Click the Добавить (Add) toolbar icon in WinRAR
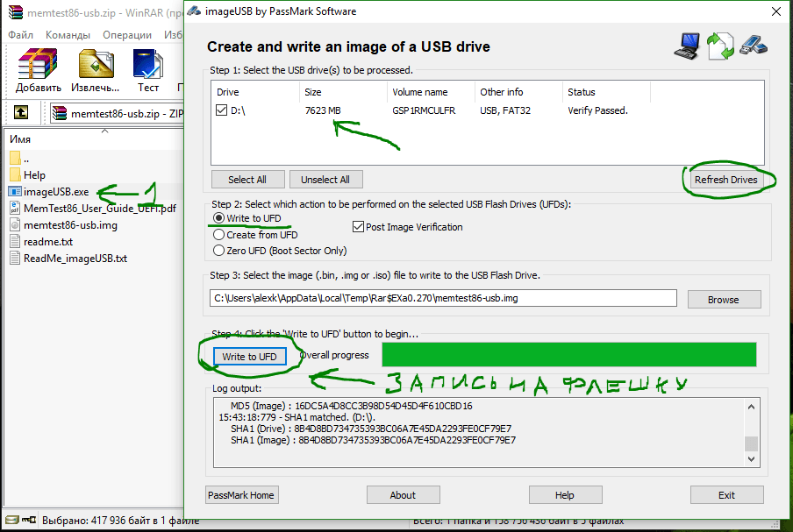The image size is (793, 532). pos(38,70)
